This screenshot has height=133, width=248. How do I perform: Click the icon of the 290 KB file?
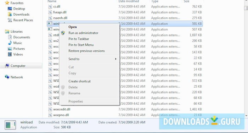point(50,41)
